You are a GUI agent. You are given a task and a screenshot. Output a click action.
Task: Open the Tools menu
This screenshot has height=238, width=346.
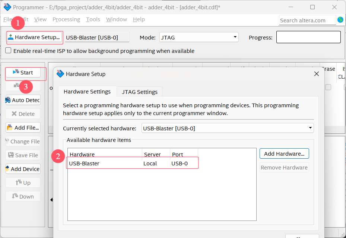93,19
